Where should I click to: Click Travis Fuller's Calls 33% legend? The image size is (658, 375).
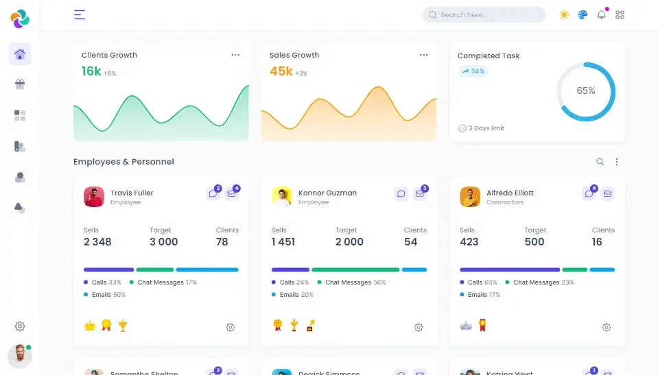tap(102, 282)
